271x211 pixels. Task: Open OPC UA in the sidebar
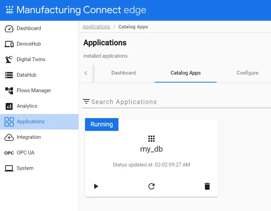(x=39, y=153)
